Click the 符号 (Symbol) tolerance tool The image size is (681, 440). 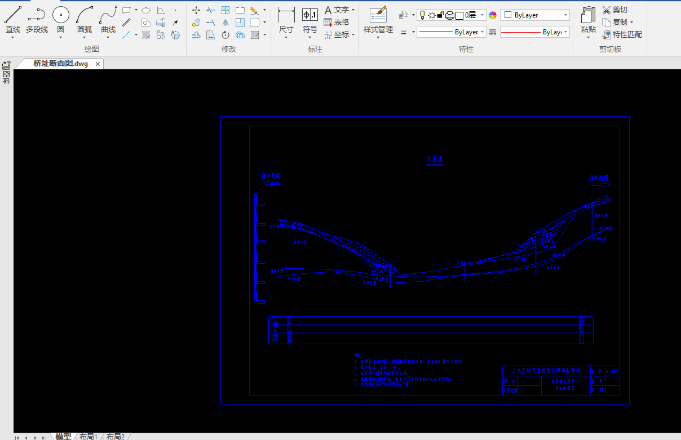pos(310,20)
